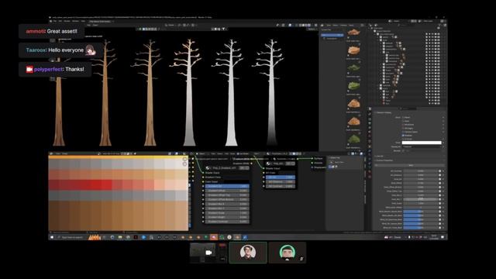This screenshot has width=496, height=279.
Task: Uncheck the Shadow checkbox
Action: (x=403, y=136)
